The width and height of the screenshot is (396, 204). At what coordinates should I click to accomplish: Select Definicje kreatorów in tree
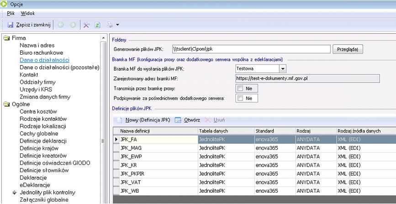(43, 156)
